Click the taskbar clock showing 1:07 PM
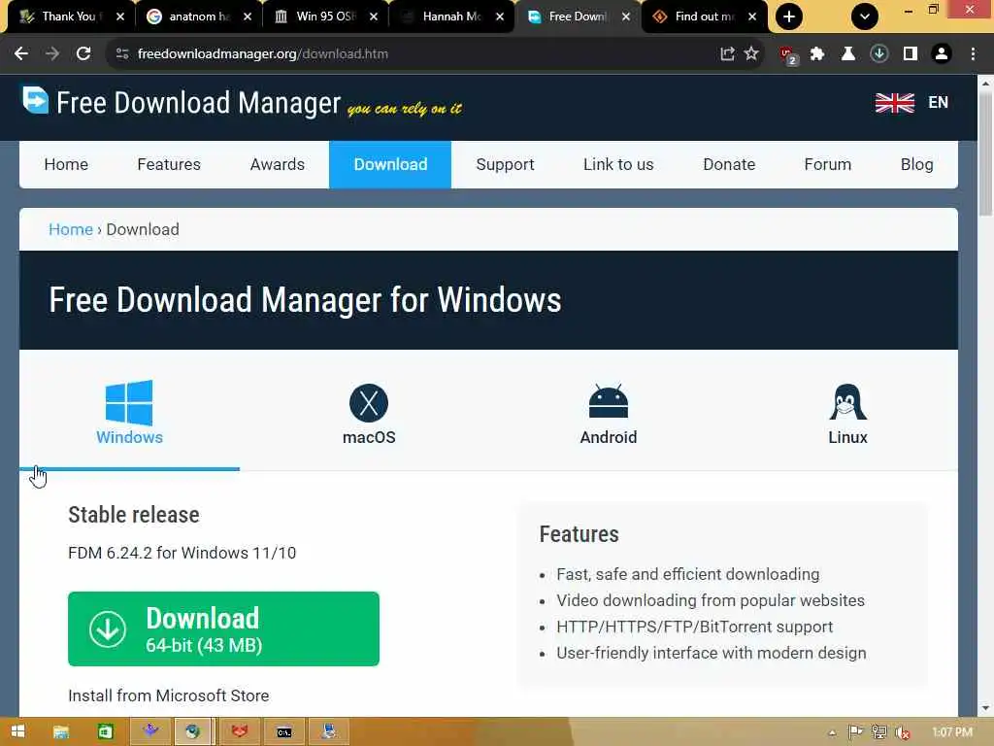Screen dimensions: 994x746 pos(952,732)
